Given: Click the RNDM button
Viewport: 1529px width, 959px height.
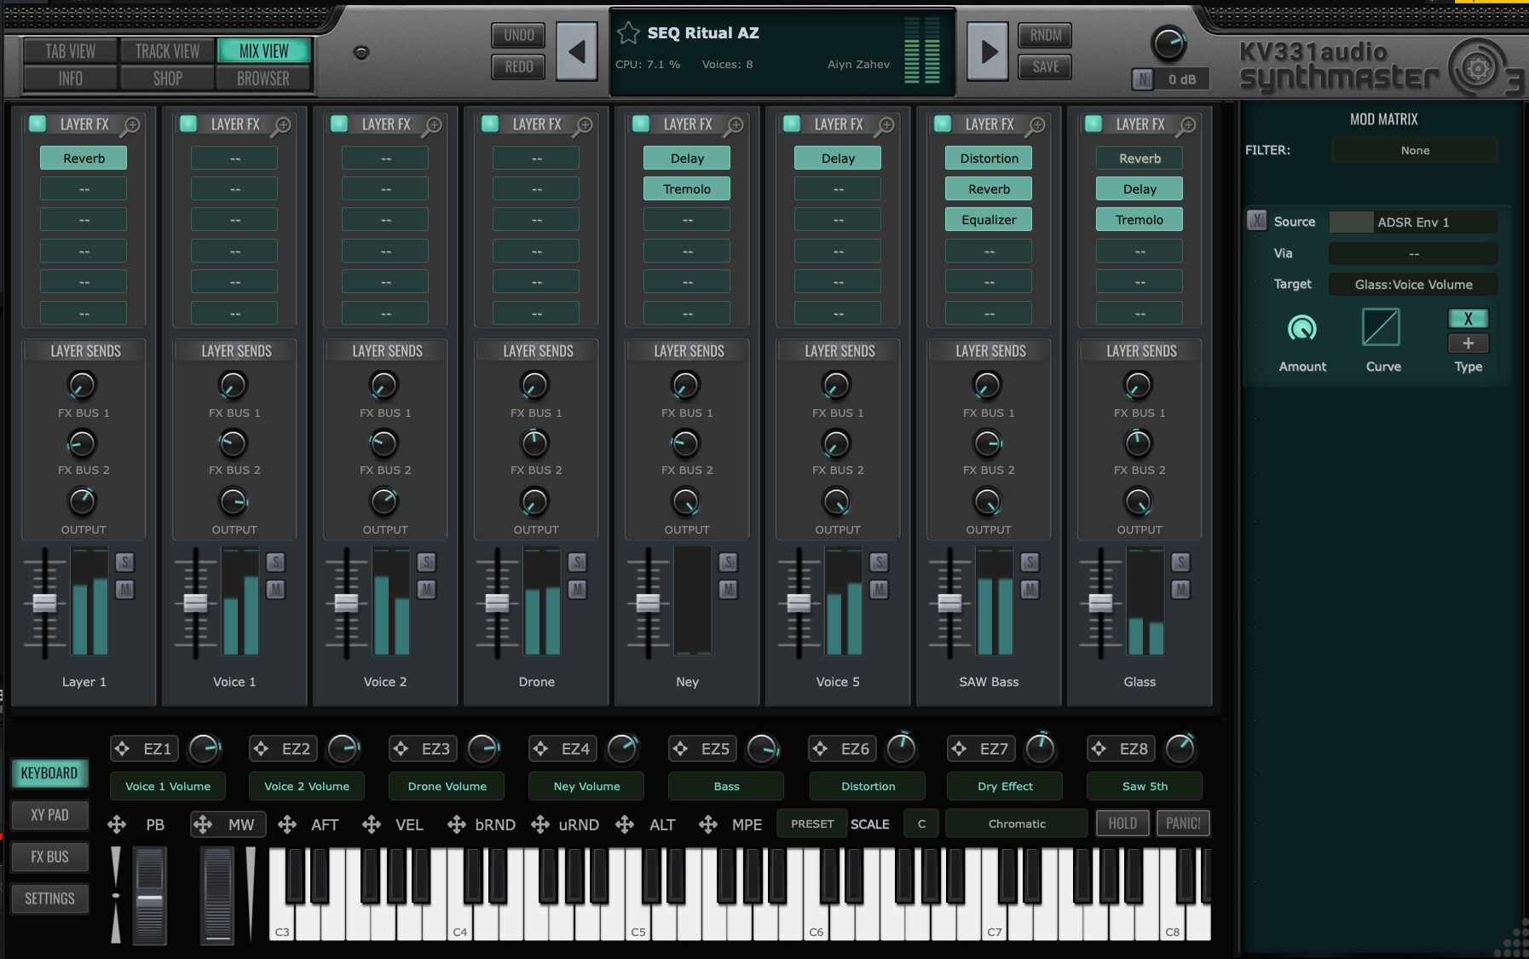Looking at the screenshot, I should [x=1045, y=35].
